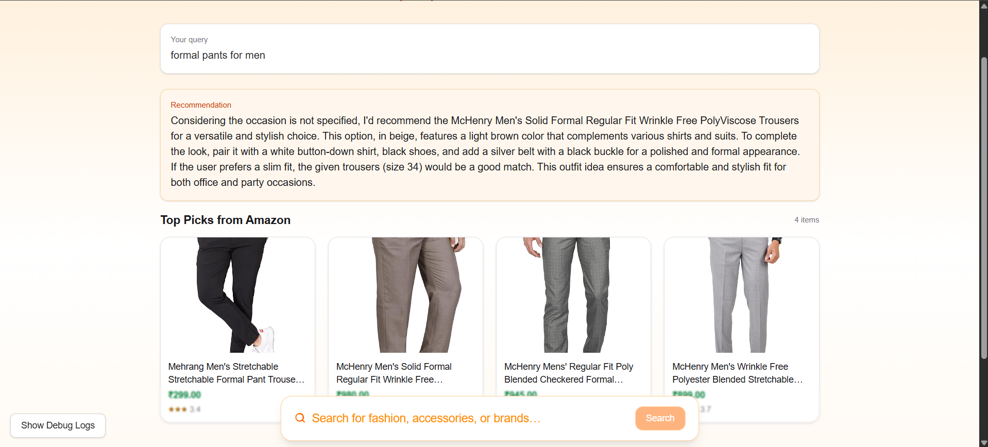The height and width of the screenshot is (447, 988).
Task: Click the recommendation paragraph about McHenry trousers
Action: [486, 151]
